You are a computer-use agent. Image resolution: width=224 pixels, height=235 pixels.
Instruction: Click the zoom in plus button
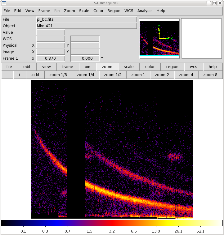pos(20,75)
